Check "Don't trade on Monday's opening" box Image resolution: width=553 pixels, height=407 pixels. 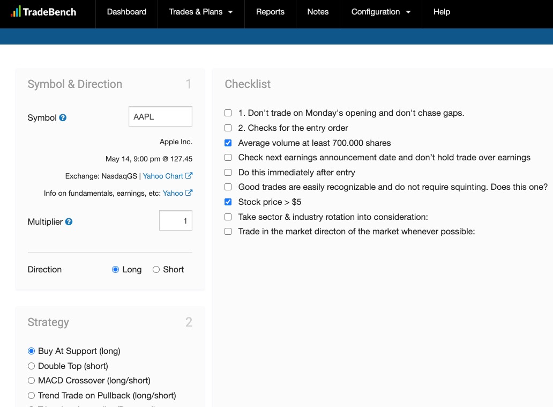tap(228, 113)
